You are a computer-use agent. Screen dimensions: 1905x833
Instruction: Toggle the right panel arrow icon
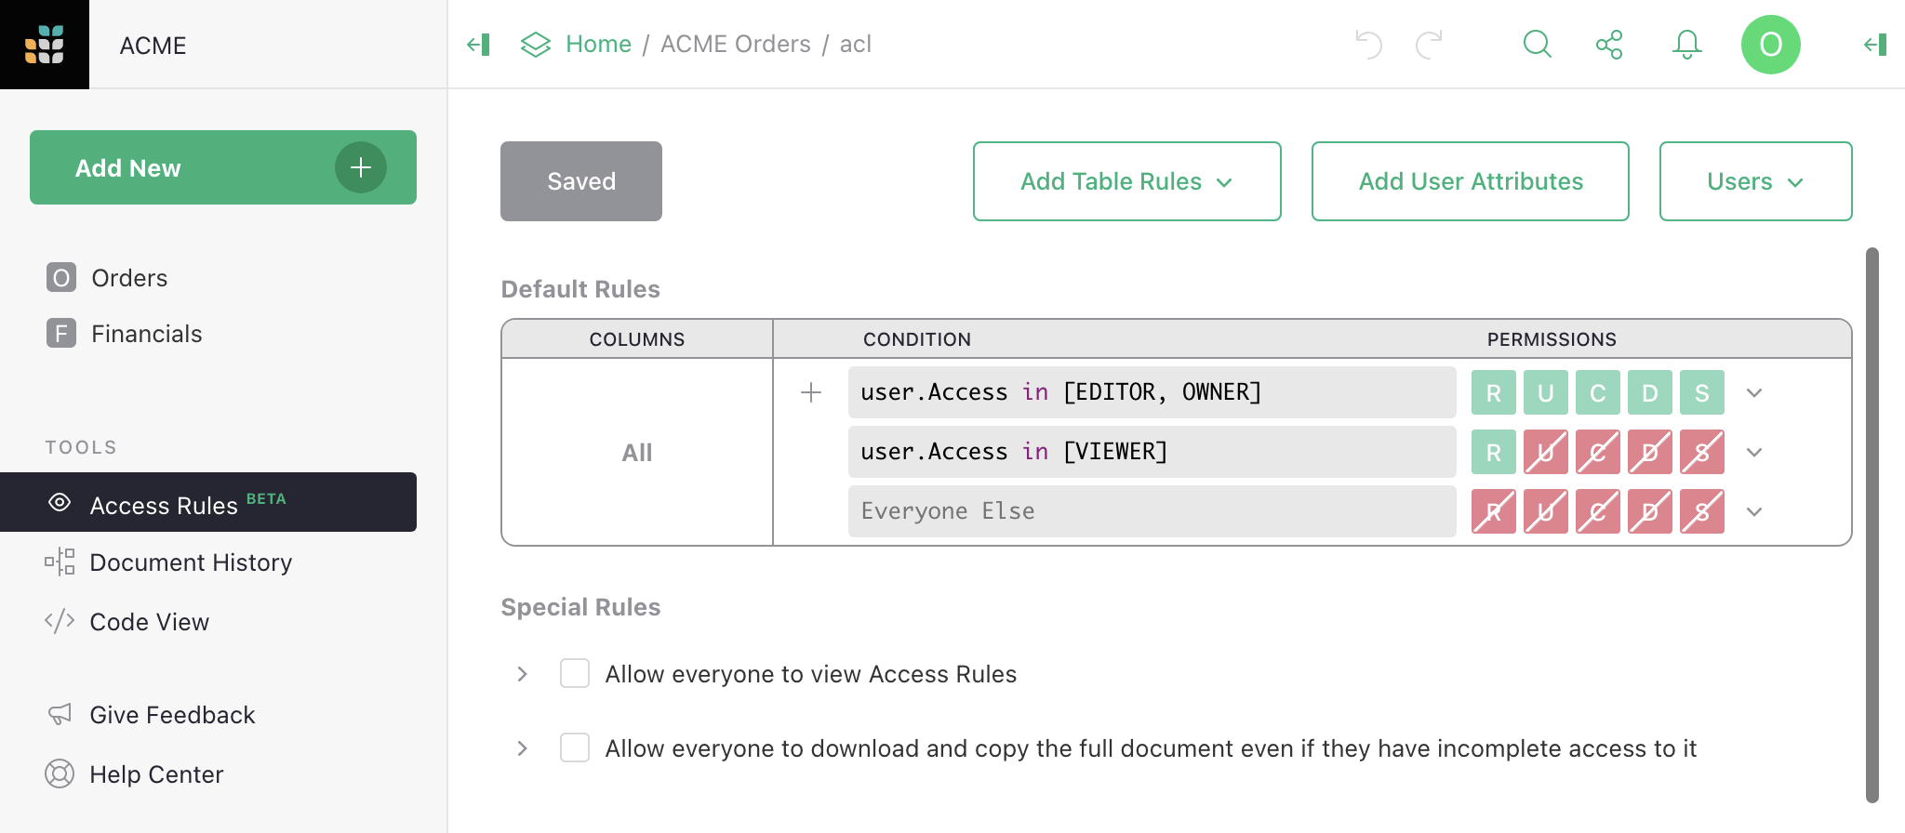click(x=1875, y=45)
